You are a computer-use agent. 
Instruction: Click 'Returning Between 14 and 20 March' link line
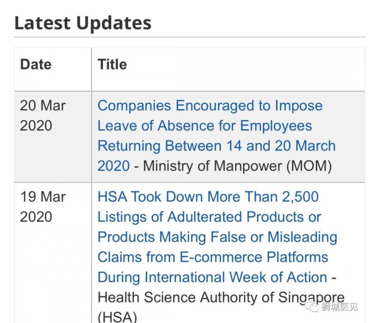tap(216, 146)
